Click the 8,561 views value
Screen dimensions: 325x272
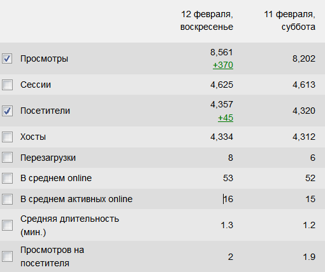(222, 52)
